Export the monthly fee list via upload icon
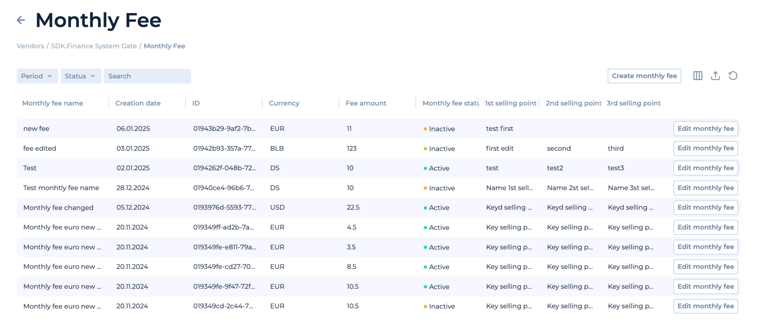Screen dimensions: 761x335 715,75
